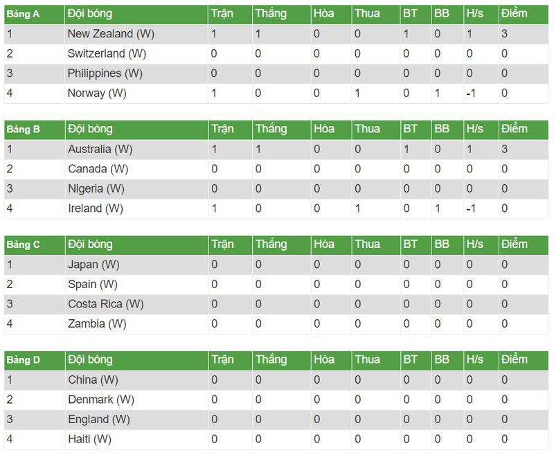
Task: Click Costa Rica (W) team name
Action: (105, 303)
